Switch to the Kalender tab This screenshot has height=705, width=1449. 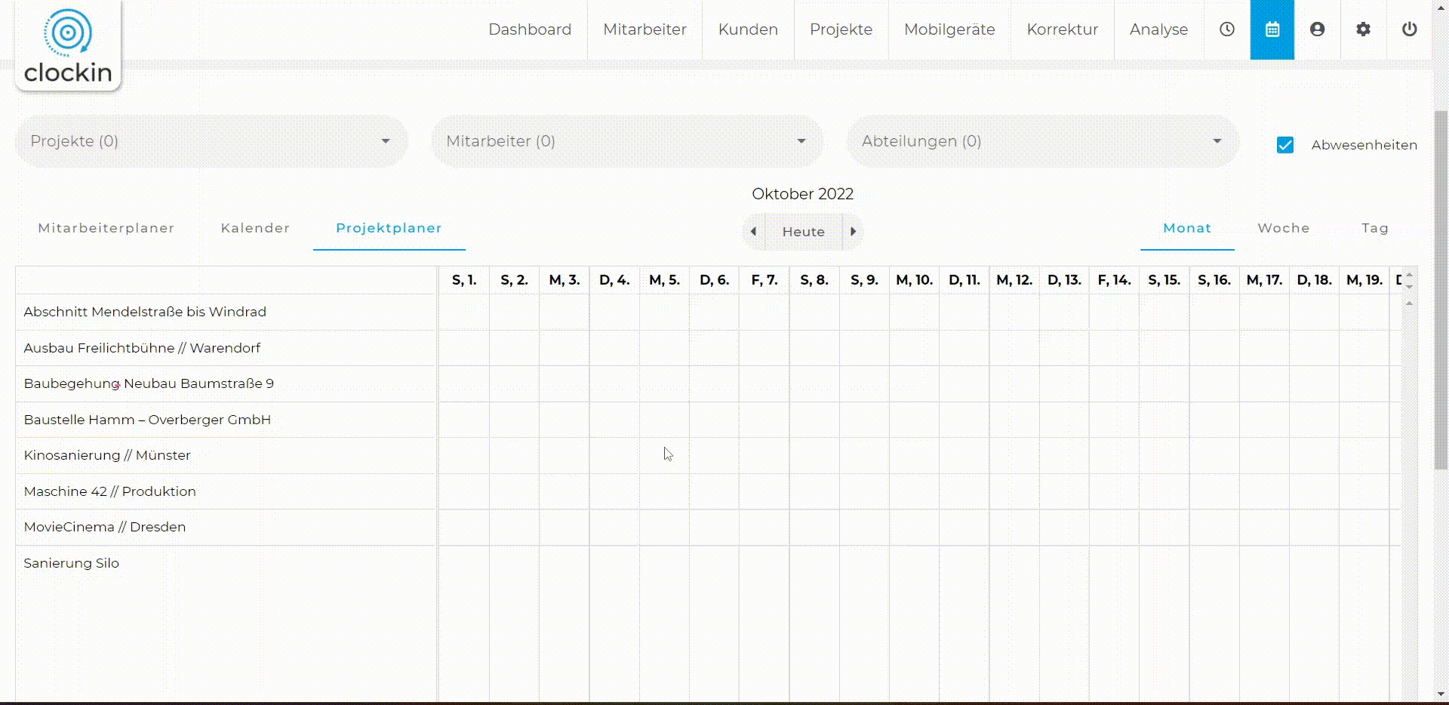[255, 228]
